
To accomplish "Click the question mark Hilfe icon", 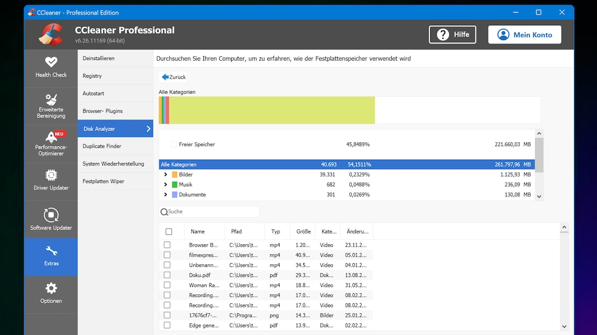I will click(443, 35).
